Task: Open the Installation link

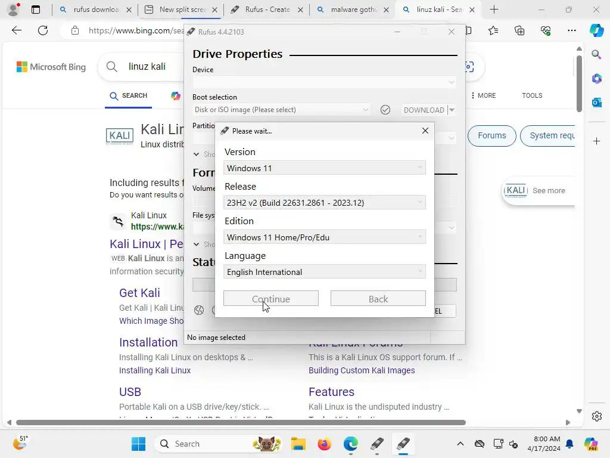Action: pyautogui.click(x=148, y=342)
